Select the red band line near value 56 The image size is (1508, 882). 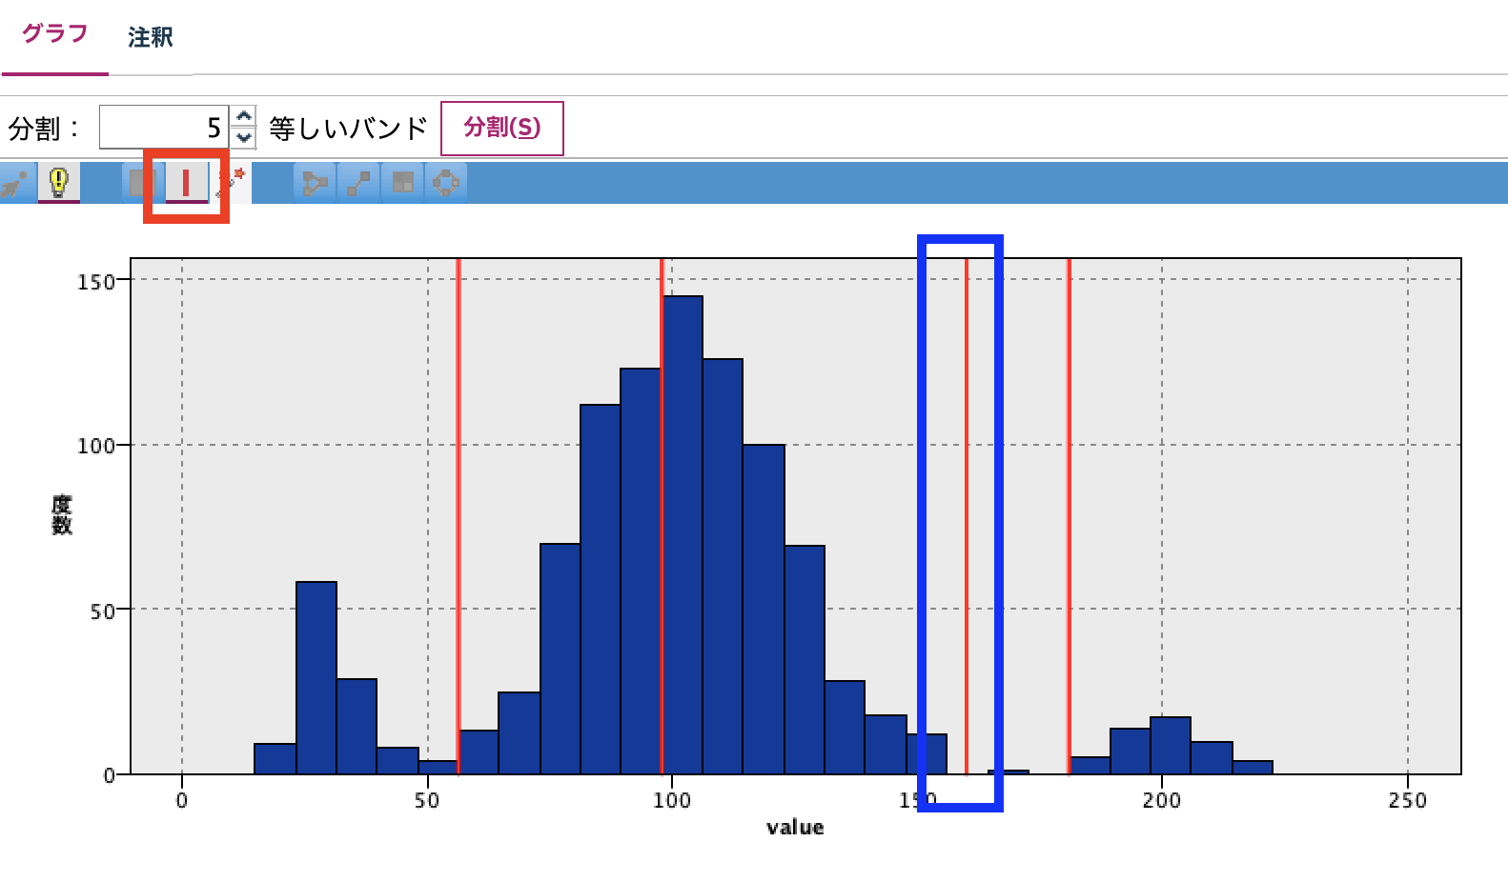pos(459,514)
